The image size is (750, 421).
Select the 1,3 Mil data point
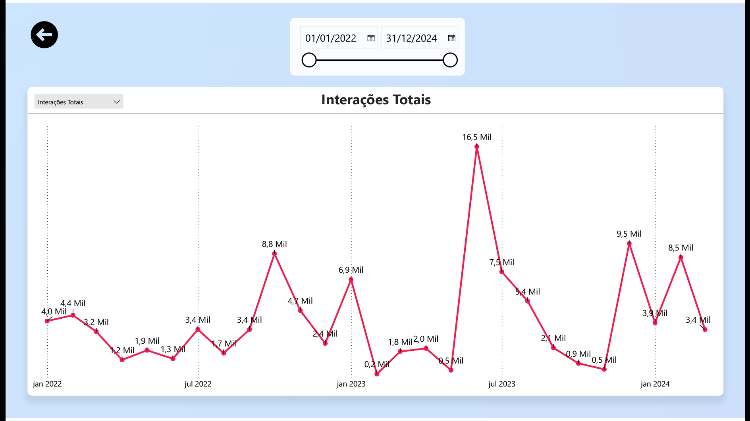[x=173, y=359]
